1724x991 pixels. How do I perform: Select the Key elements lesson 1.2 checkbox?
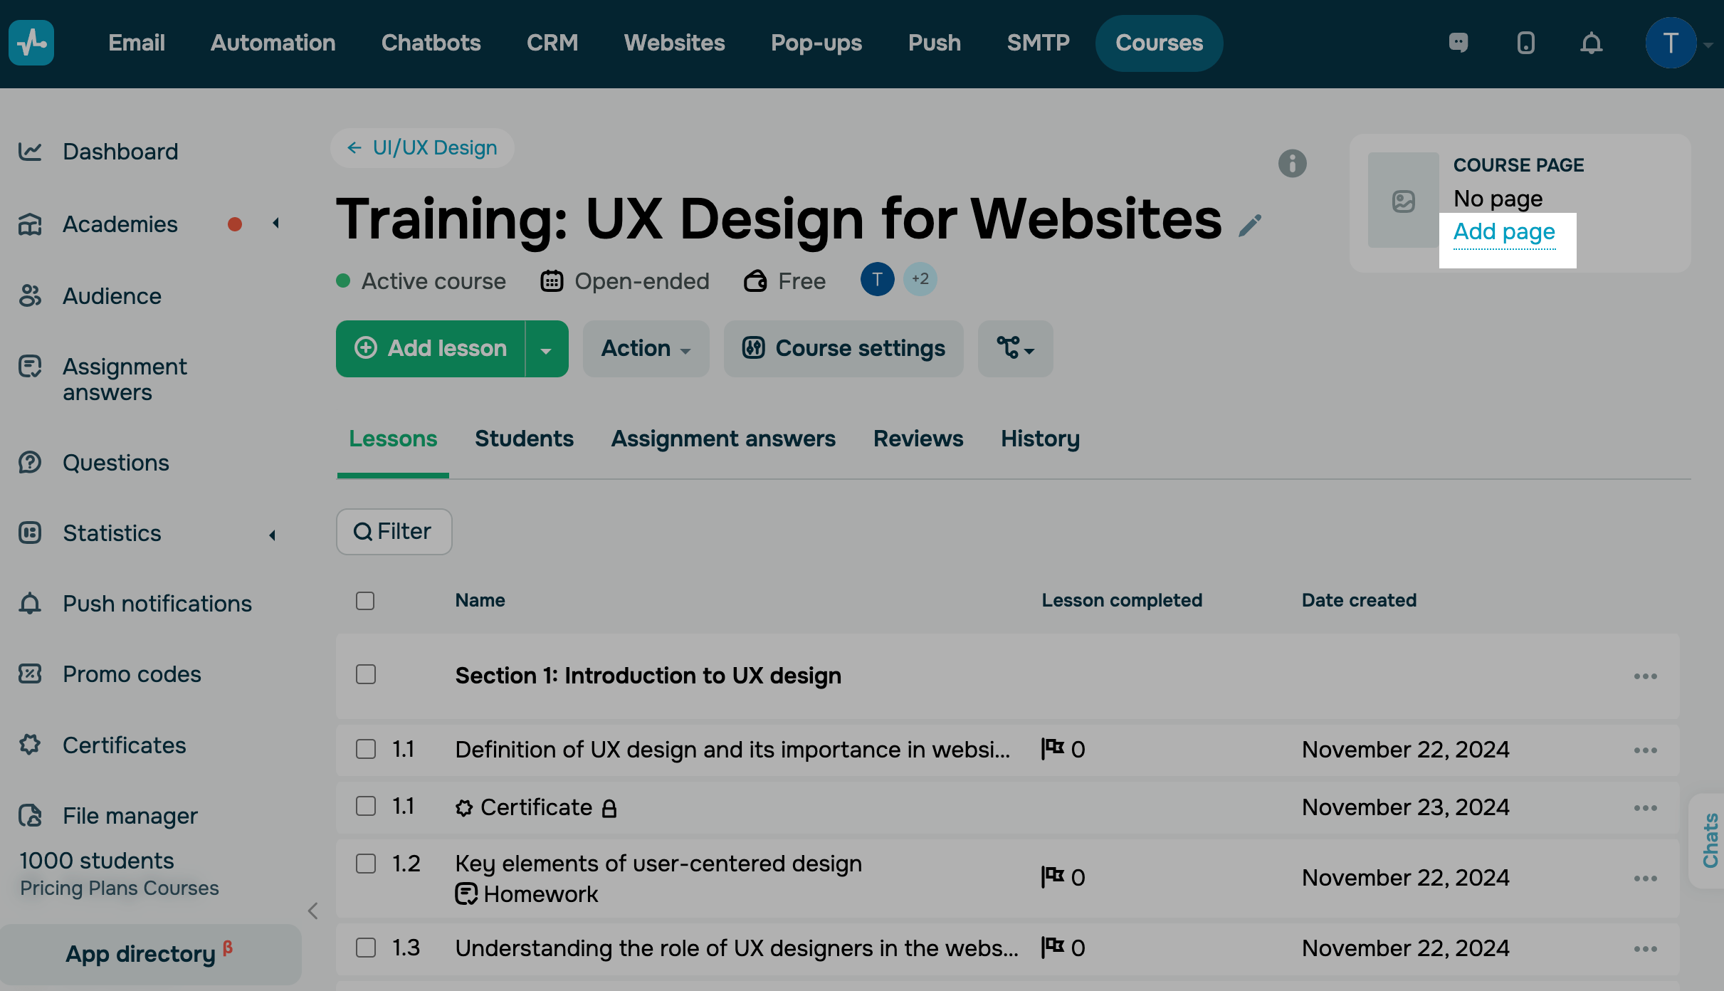(x=365, y=864)
